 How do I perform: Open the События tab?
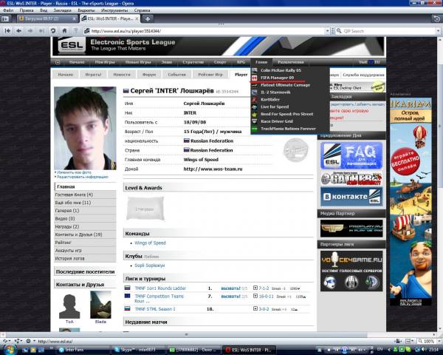click(x=177, y=75)
